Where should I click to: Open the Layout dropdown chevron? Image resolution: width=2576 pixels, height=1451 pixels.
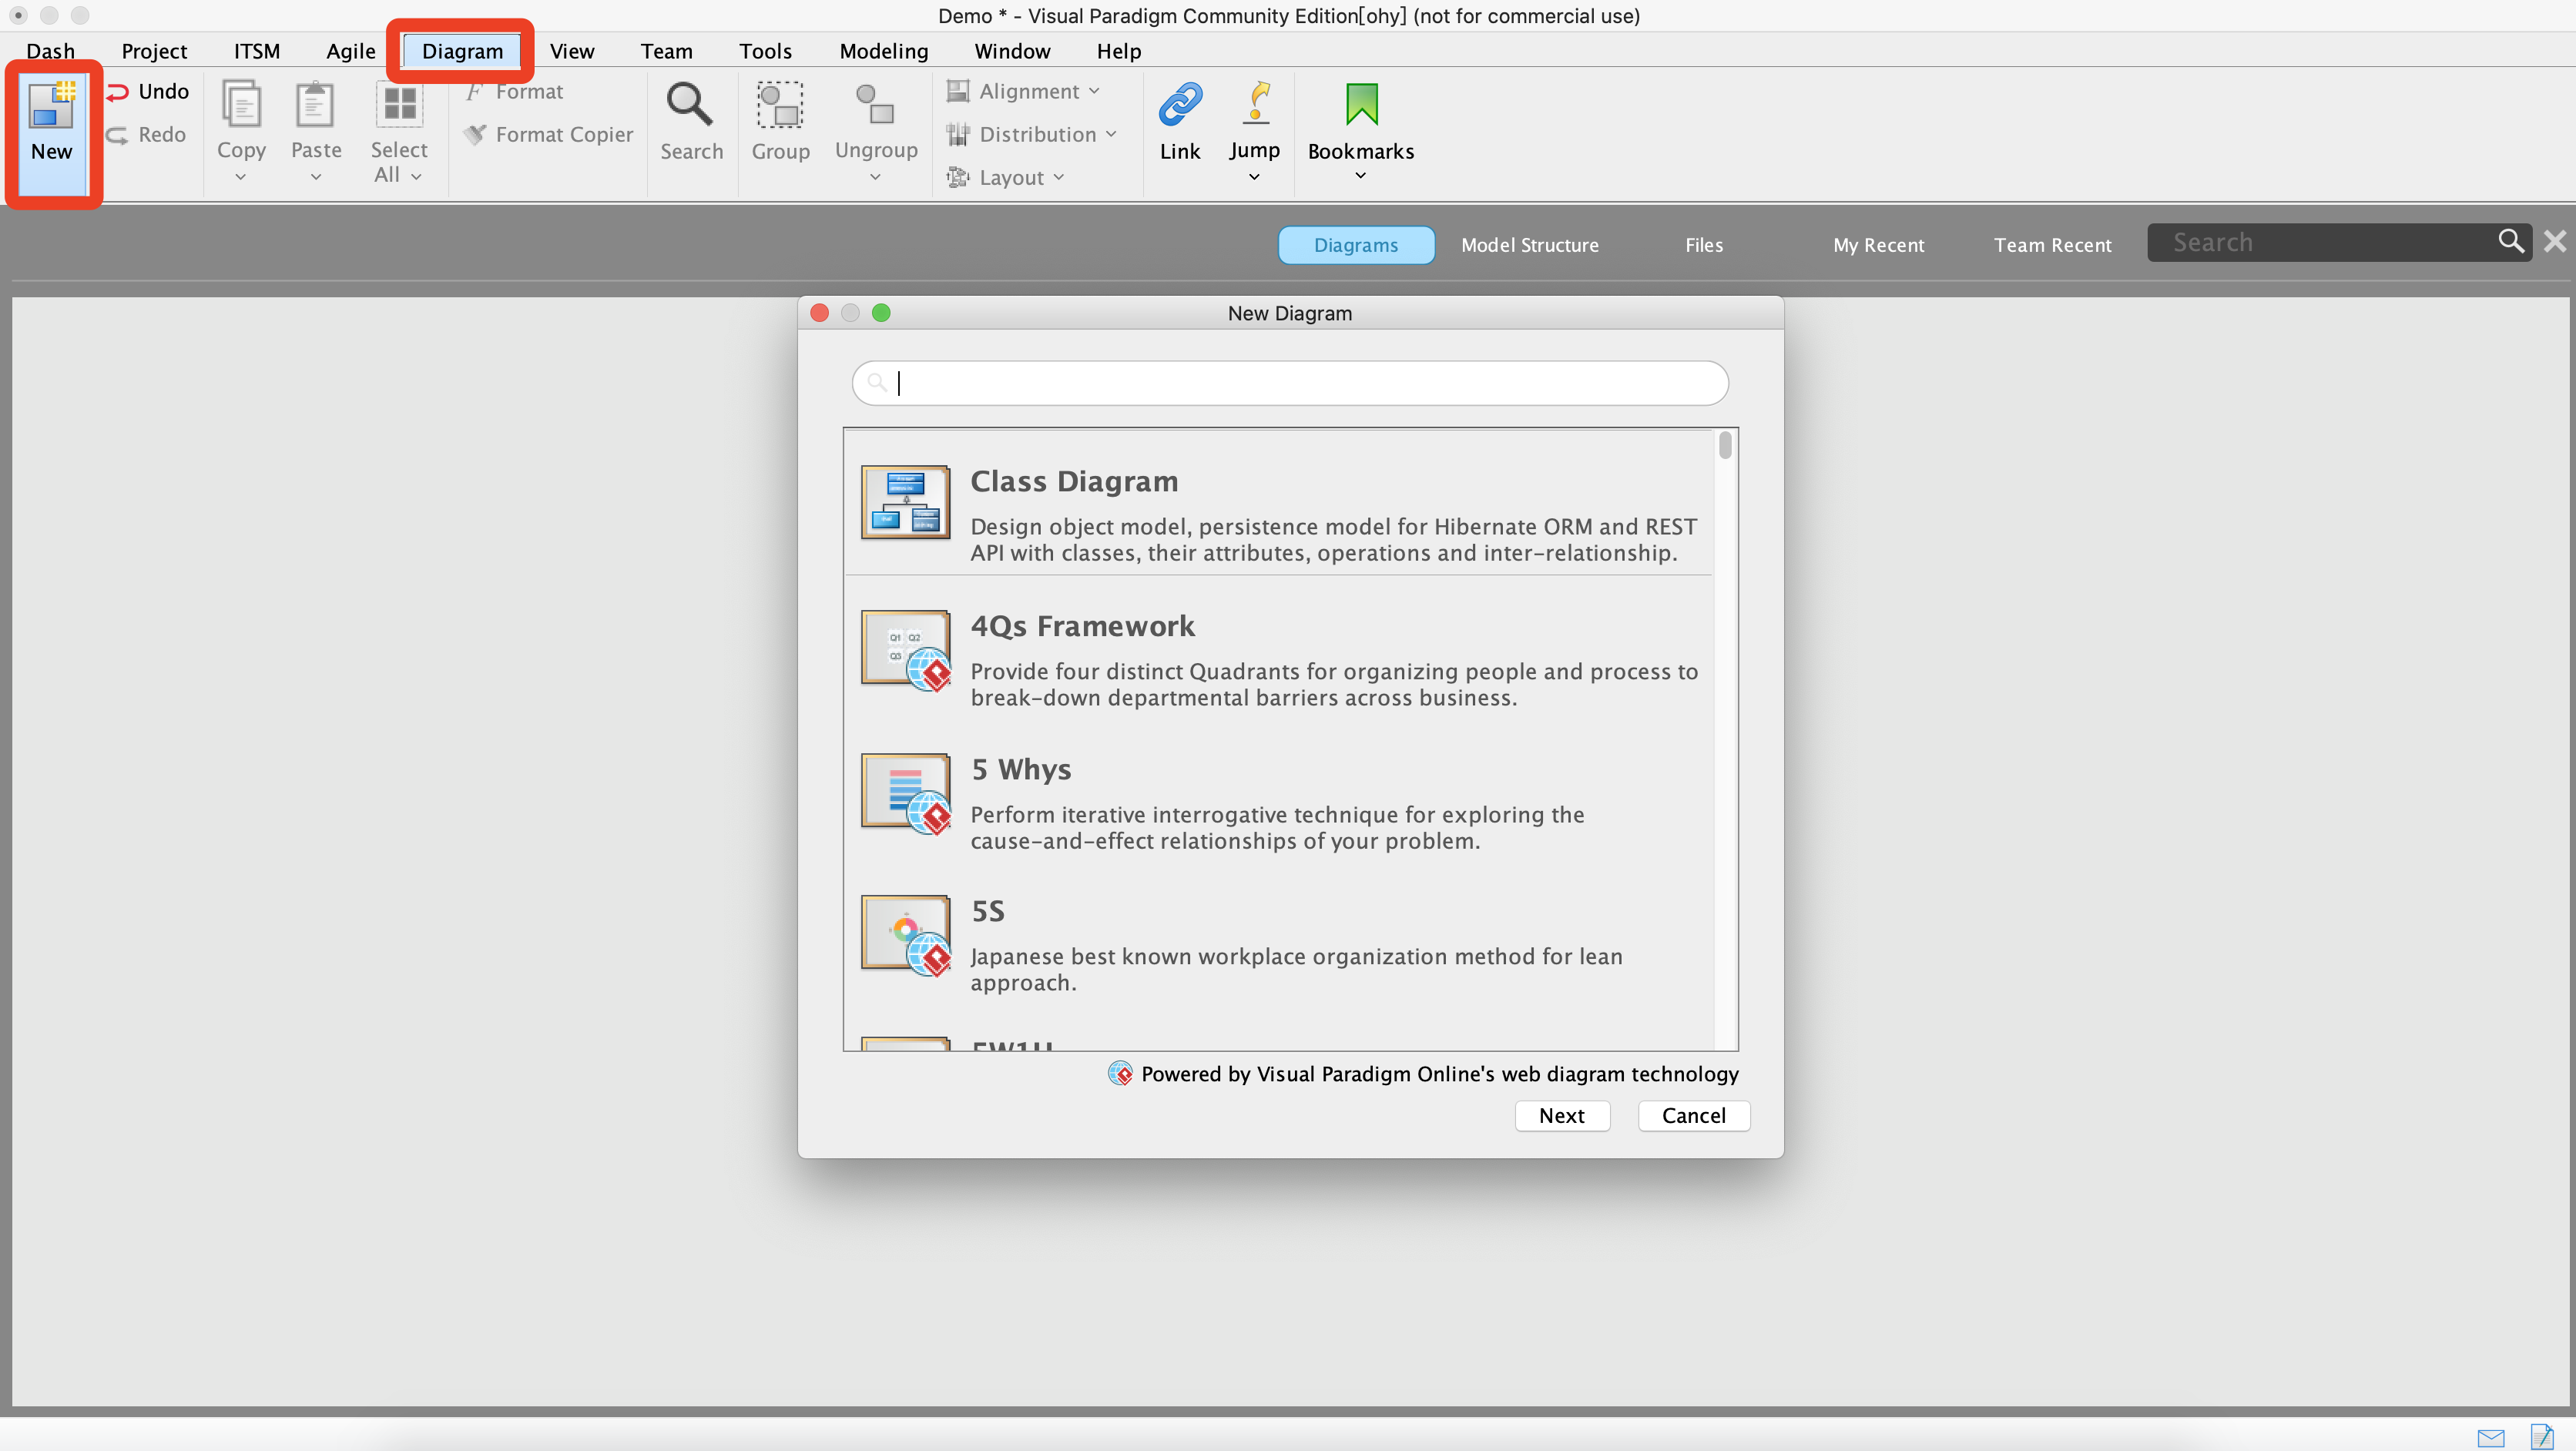(1059, 177)
